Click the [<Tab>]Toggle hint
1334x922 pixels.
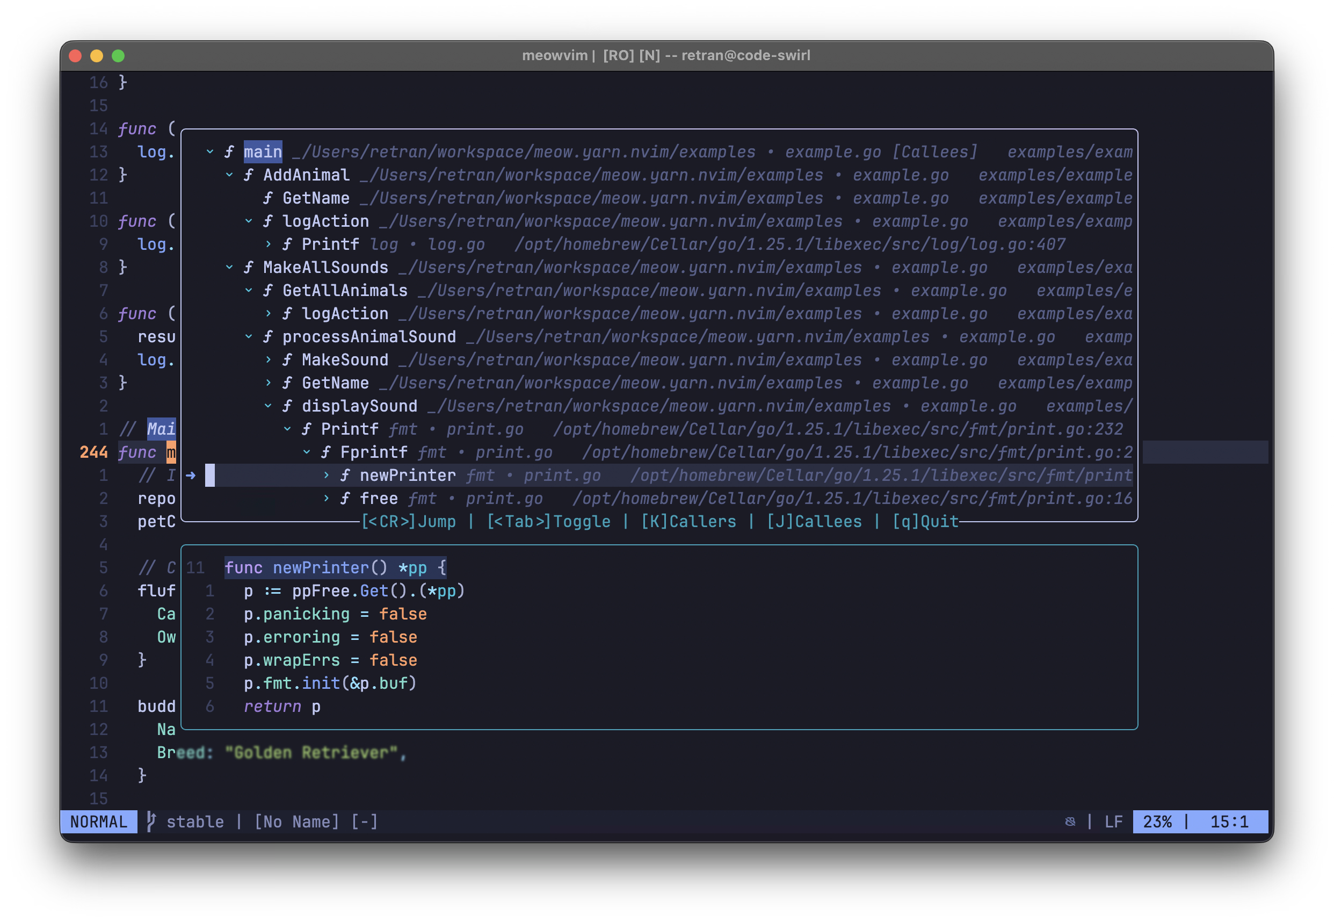pos(548,522)
